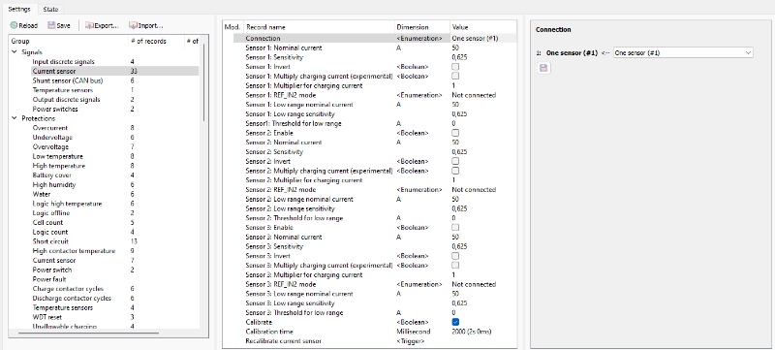Select Logic high temperature group
The height and width of the screenshot is (350, 775).
(x=67, y=205)
